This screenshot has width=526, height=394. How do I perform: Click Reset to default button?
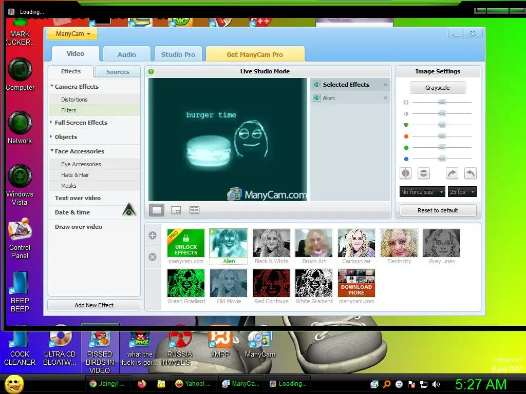coord(438,210)
